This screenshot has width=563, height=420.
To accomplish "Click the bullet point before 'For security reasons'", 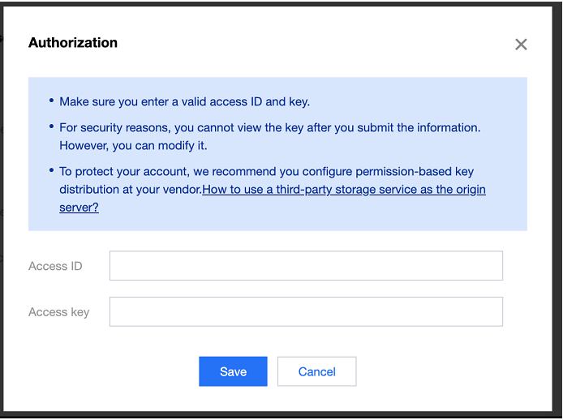I will pyautogui.click(x=49, y=128).
